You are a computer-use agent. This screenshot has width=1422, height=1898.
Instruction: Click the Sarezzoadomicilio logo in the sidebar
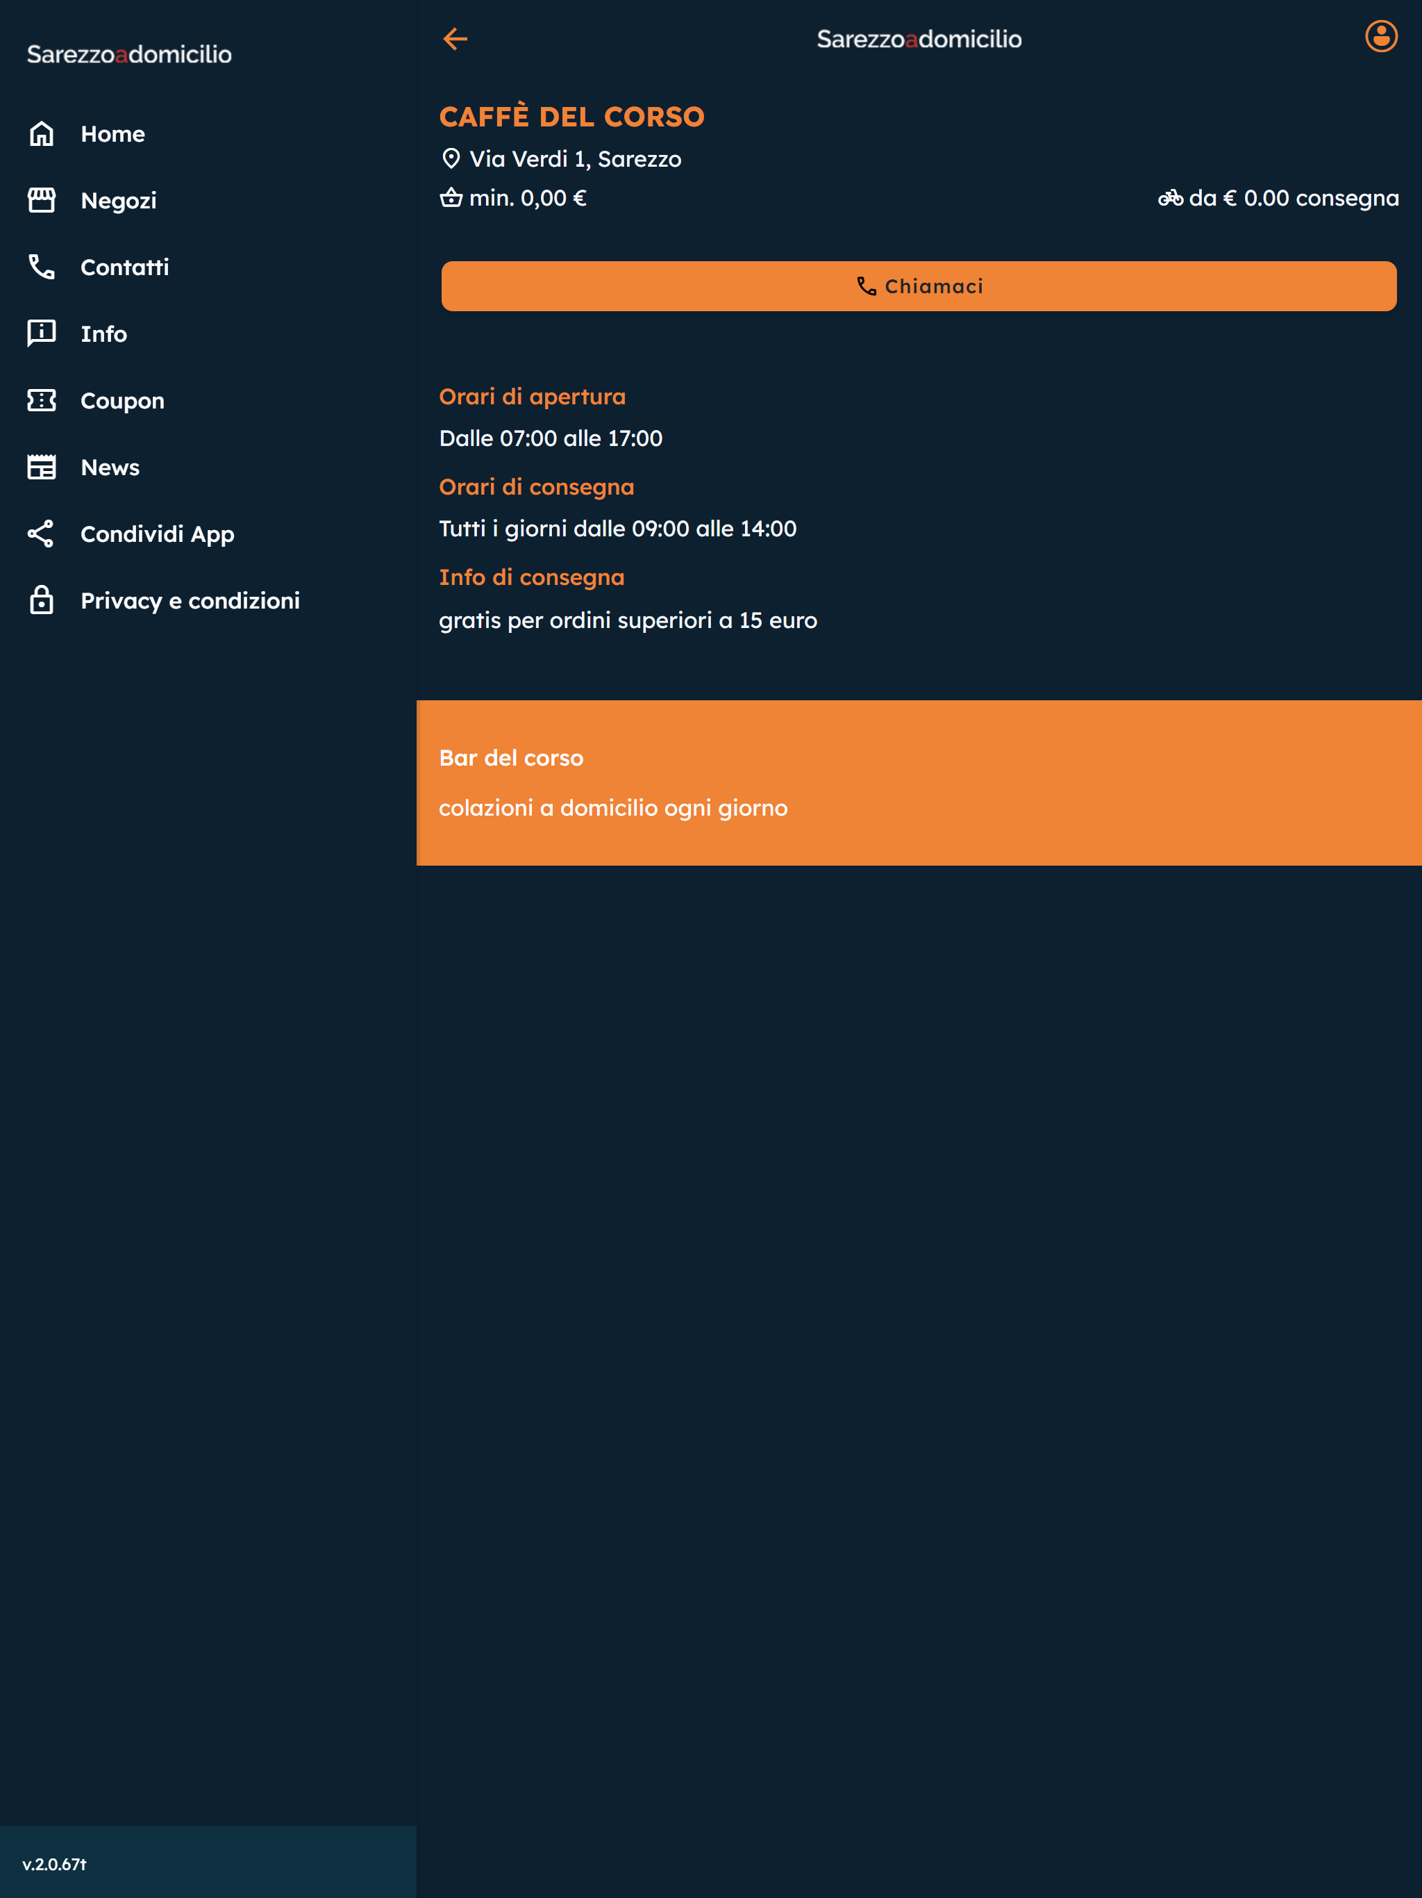point(130,54)
